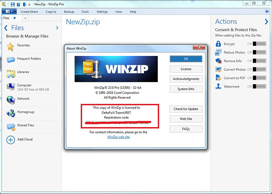
Task: Click the Favorites star icon
Action: (x=10, y=47)
